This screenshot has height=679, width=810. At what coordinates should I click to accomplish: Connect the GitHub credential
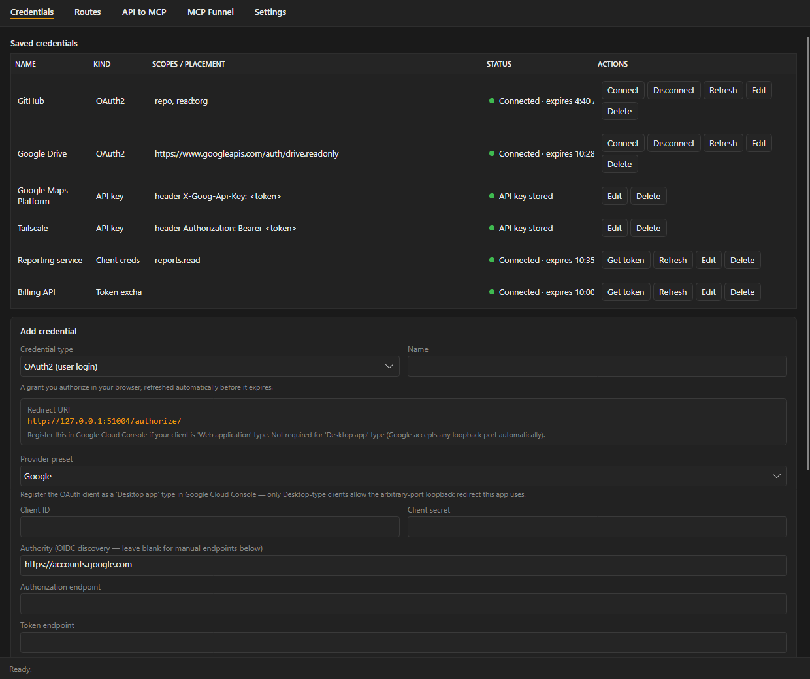click(x=623, y=90)
